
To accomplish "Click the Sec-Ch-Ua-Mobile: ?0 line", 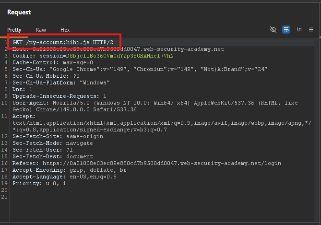I will [46, 76].
